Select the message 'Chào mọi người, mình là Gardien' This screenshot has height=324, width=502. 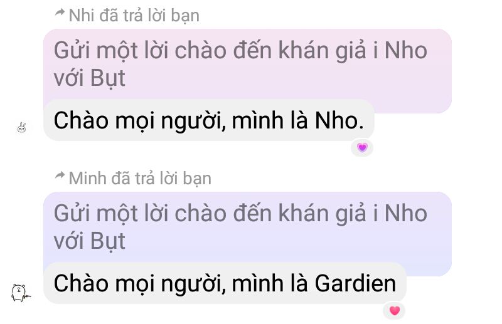click(225, 283)
